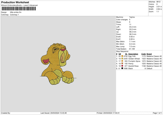Click the 'Printed' timestamp
The height and width of the screenshot is (115, 163).
tap(108, 113)
